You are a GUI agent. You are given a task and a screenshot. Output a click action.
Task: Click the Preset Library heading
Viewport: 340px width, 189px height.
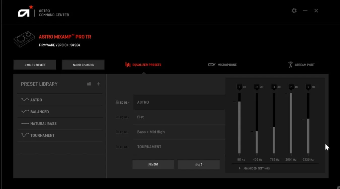(x=39, y=84)
